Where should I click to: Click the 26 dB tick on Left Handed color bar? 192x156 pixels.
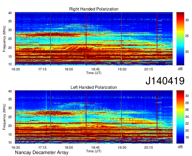pyautogui.click(x=187, y=110)
